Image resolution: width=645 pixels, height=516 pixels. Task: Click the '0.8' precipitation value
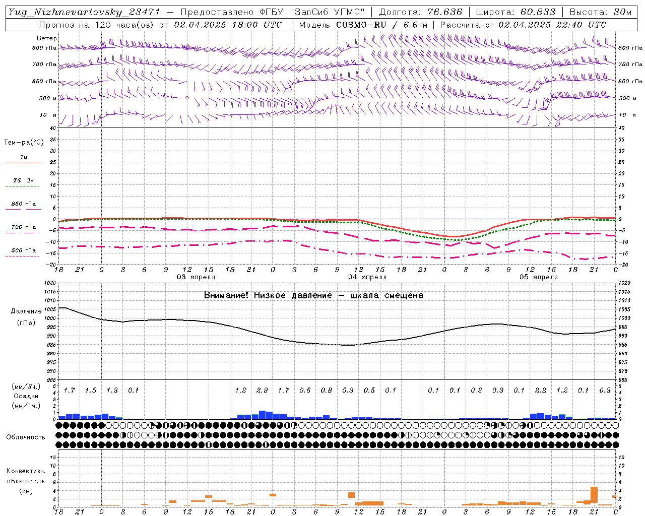tap(327, 391)
